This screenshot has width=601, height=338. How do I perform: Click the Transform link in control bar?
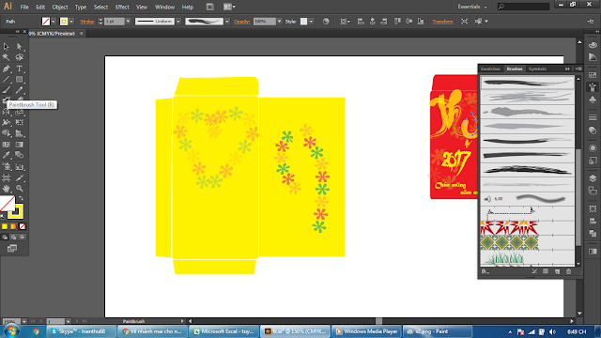442,22
